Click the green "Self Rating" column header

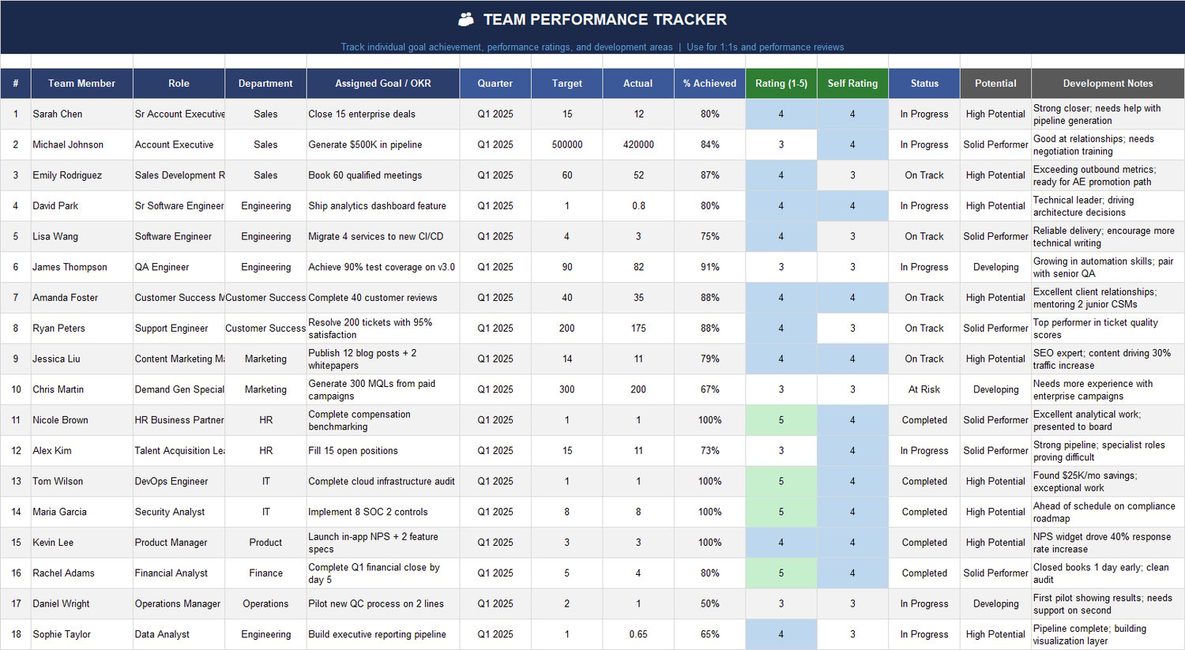[852, 83]
